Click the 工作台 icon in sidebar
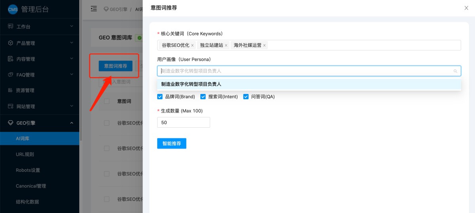475x213 pixels. 11,26
